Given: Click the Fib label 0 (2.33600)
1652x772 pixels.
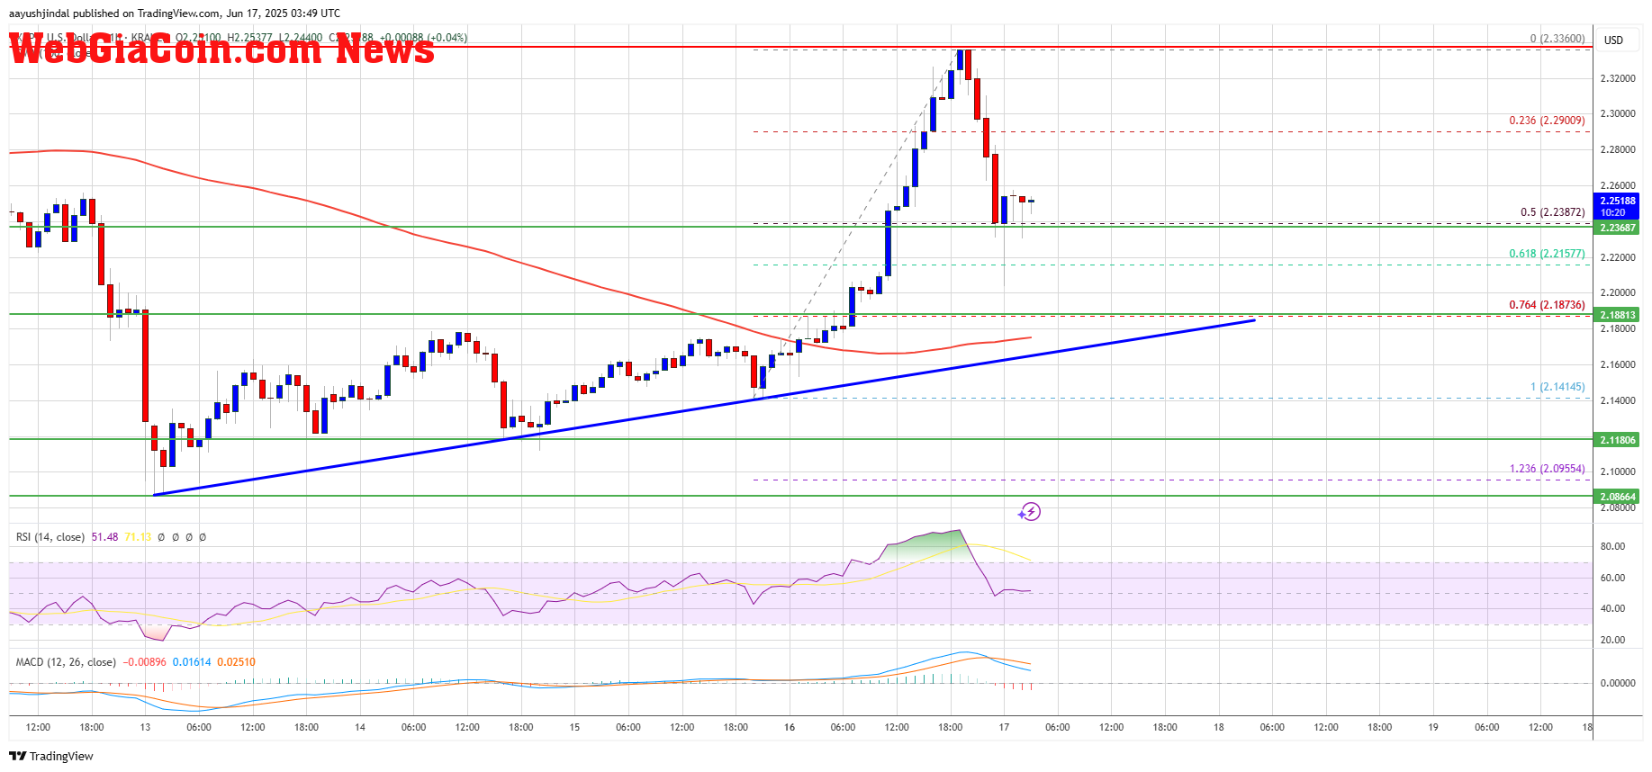Looking at the screenshot, I should pyautogui.click(x=1557, y=39).
